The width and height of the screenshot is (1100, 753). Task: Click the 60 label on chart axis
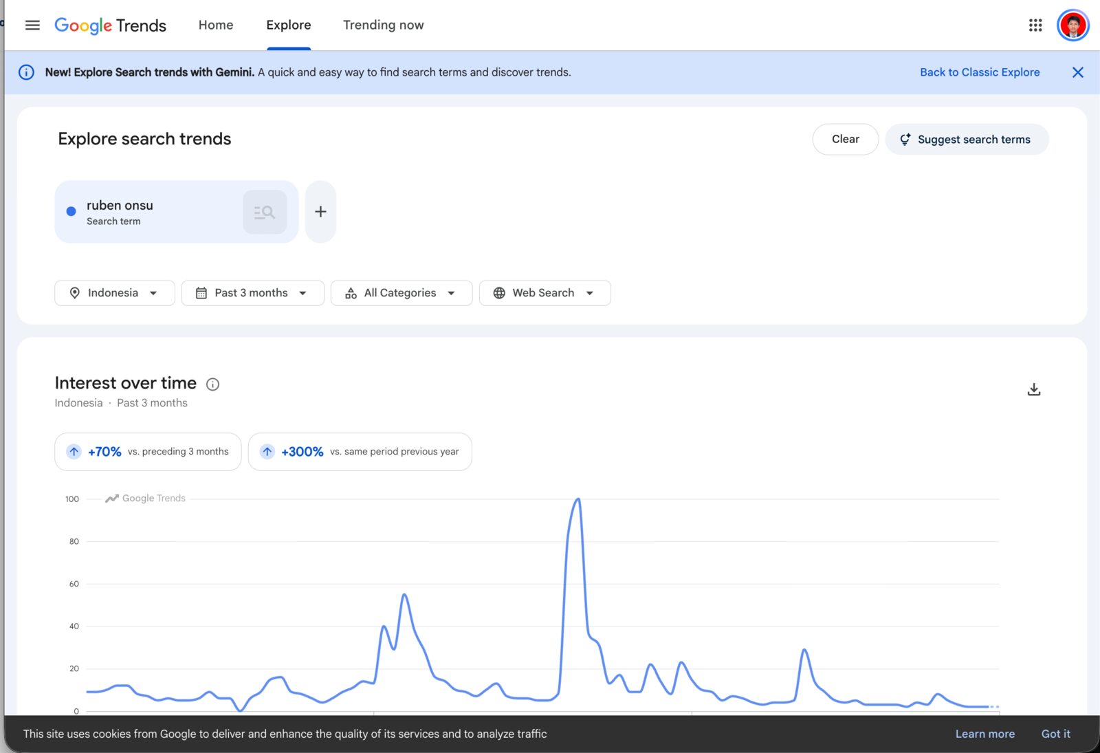point(74,584)
